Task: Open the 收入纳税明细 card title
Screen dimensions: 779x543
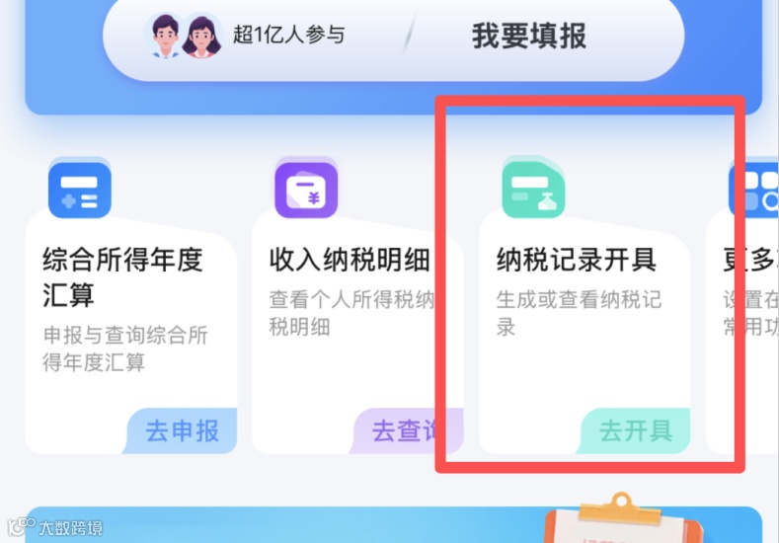Action: click(350, 260)
